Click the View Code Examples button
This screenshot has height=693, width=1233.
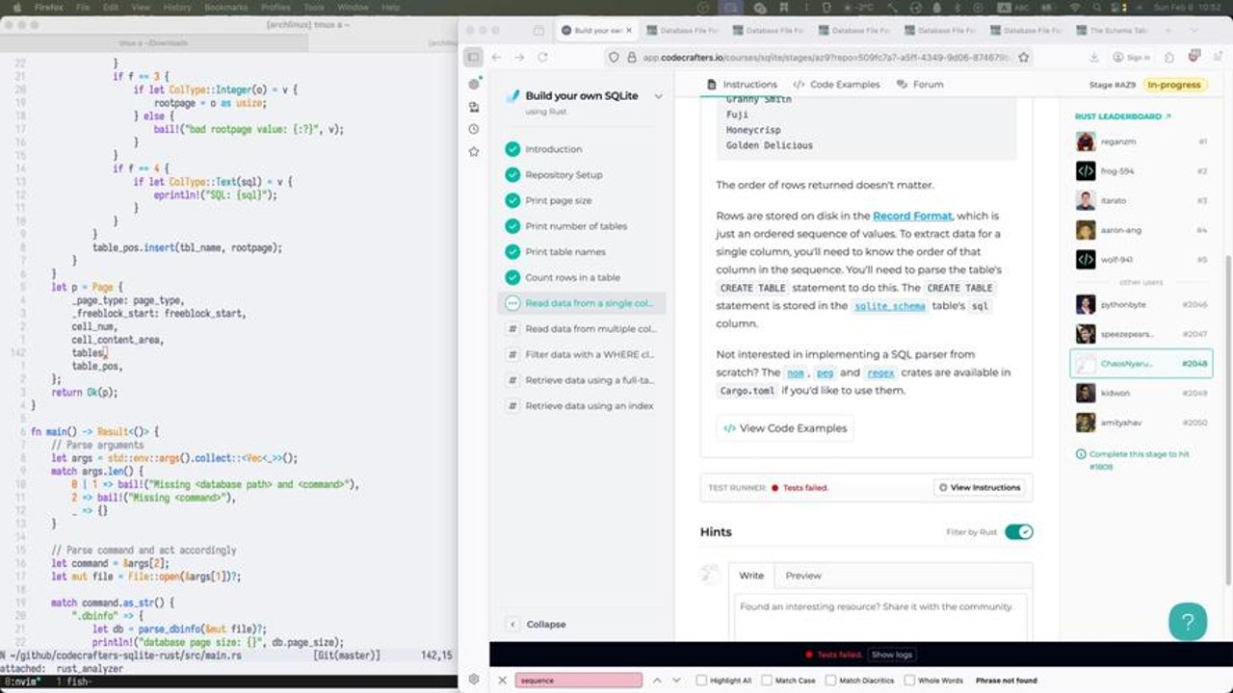click(x=785, y=428)
